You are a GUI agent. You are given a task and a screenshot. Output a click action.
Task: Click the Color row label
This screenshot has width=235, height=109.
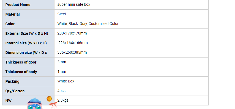[10, 24]
